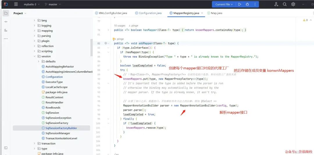This screenshot has height=155, width=314.
Task: Click the Project panel title
Action: tap(18, 13)
